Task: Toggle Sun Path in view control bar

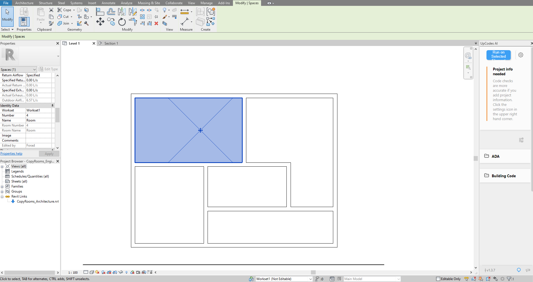Action: 97,272
